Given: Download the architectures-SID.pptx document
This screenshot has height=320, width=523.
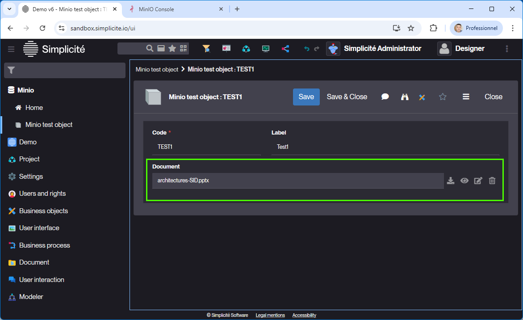Looking at the screenshot, I should click(451, 181).
